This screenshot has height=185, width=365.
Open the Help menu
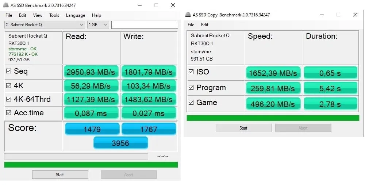coord(96,15)
